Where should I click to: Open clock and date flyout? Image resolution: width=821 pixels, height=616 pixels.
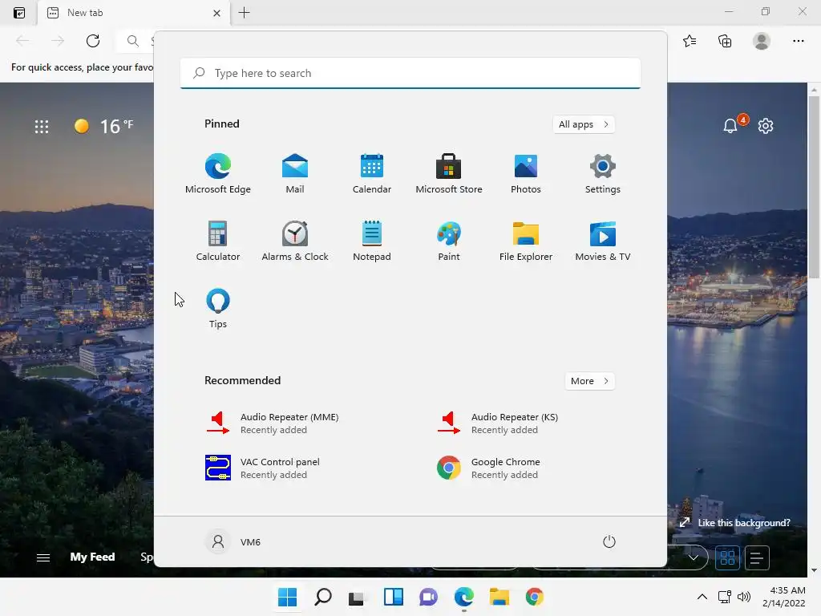click(784, 597)
